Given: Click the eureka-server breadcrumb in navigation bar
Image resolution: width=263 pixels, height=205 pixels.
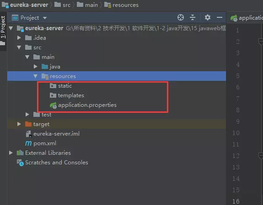Looking at the screenshot, I should (x=29, y=5).
